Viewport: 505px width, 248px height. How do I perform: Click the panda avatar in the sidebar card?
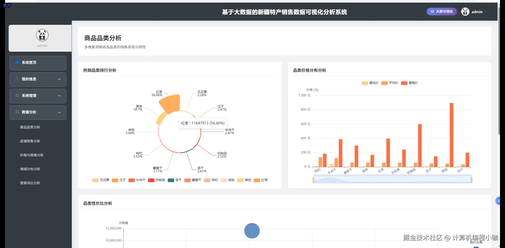point(42,35)
